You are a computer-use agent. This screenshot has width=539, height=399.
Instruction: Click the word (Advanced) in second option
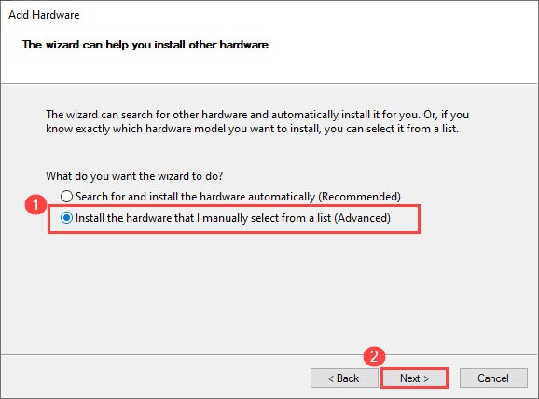tap(363, 218)
